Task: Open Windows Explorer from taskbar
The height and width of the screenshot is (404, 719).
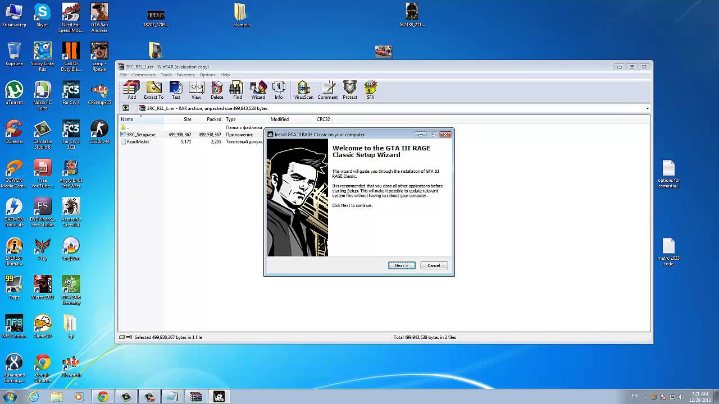Action: 57,397
